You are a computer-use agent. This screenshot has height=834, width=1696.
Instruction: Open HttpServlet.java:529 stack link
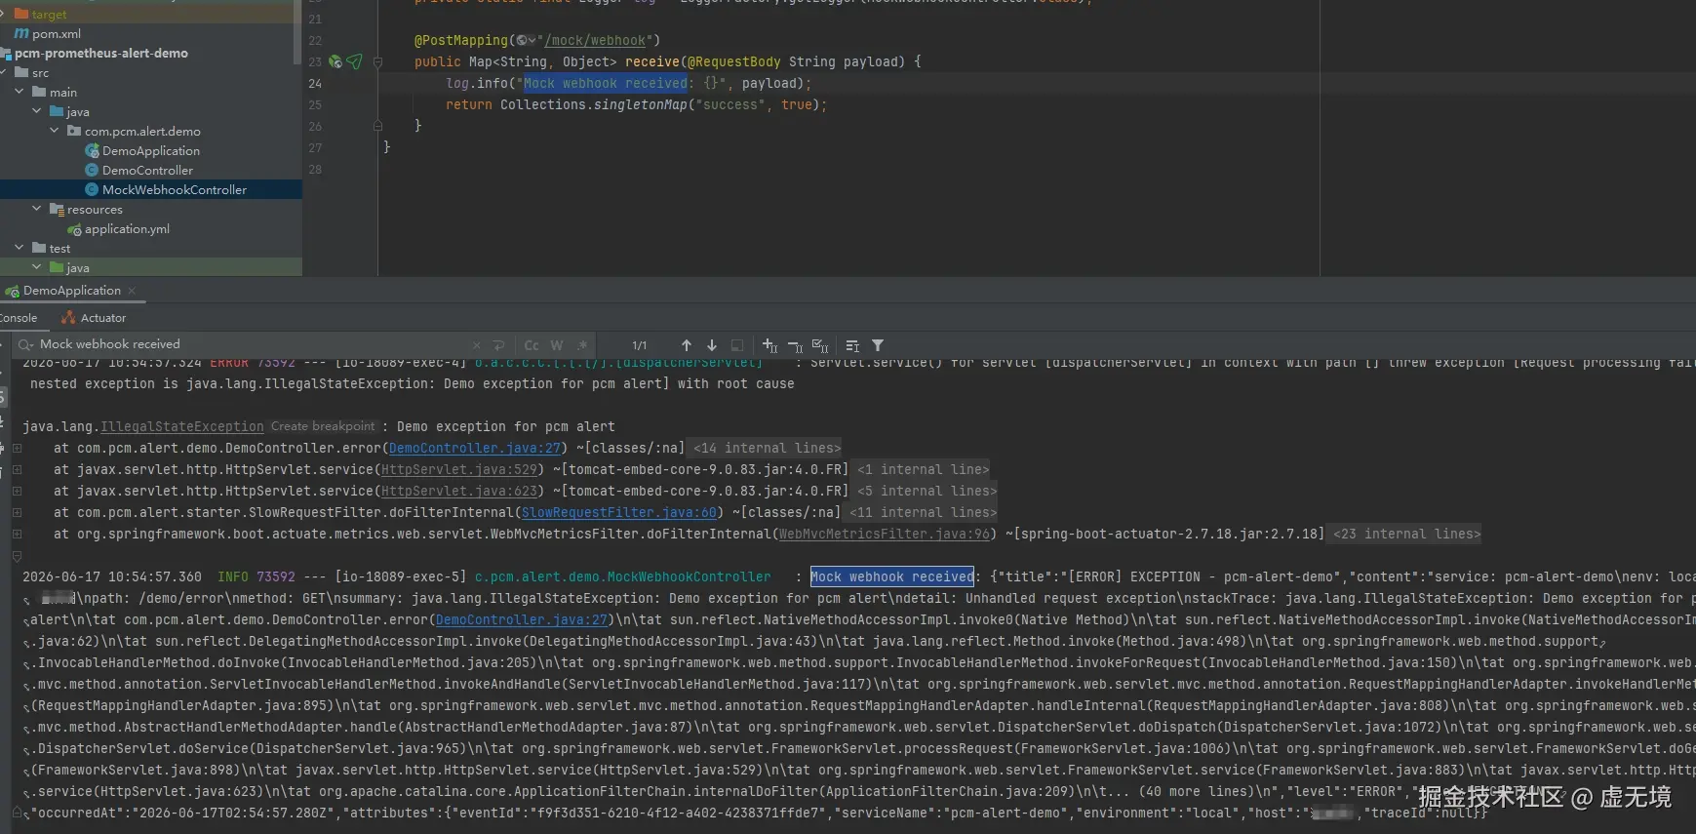(x=459, y=469)
